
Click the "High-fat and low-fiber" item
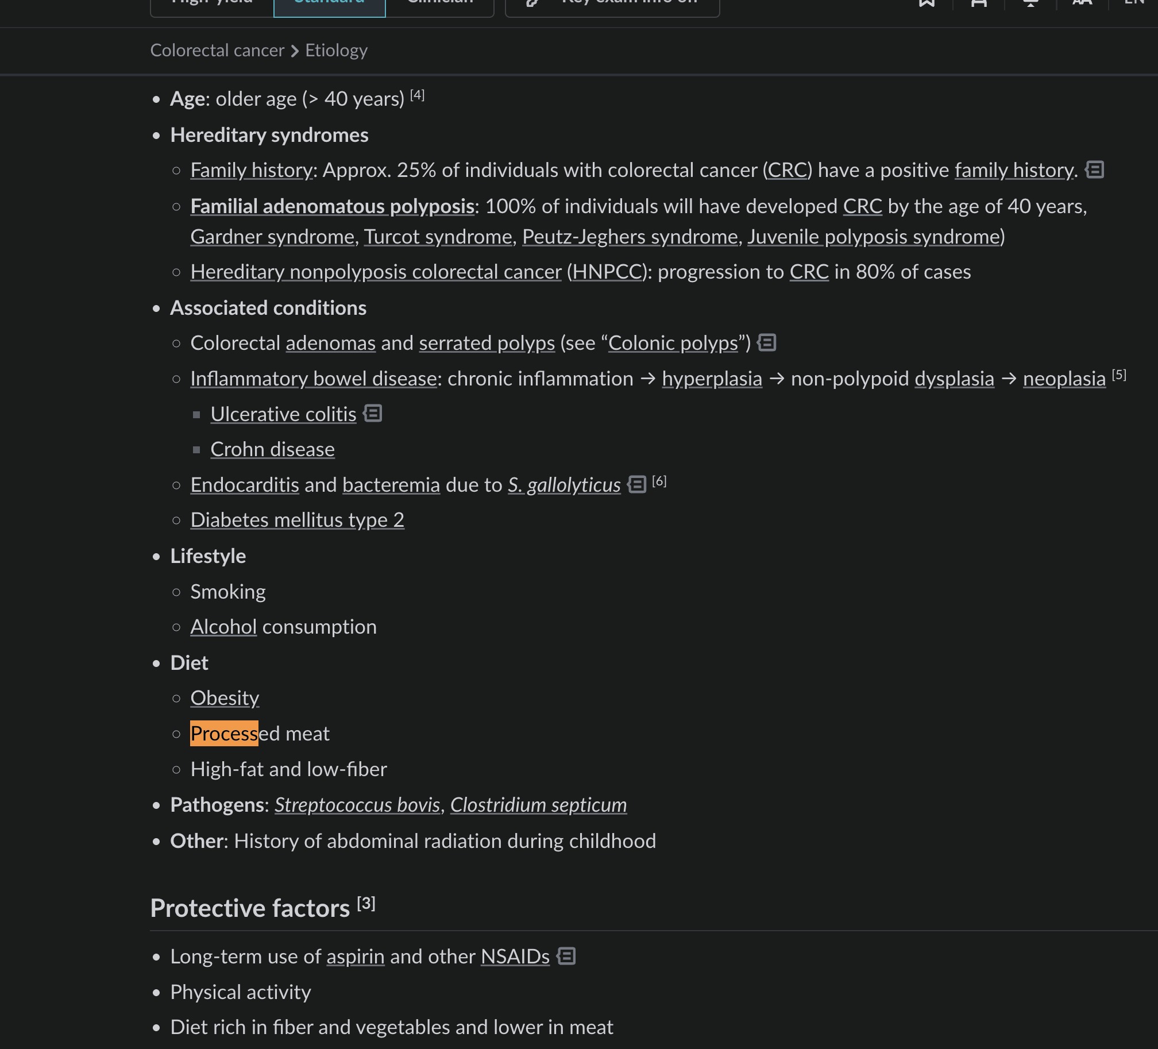pyautogui.click(x=288, y=769)
